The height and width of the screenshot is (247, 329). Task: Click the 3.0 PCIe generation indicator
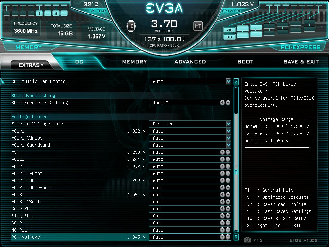coord(229,37)
